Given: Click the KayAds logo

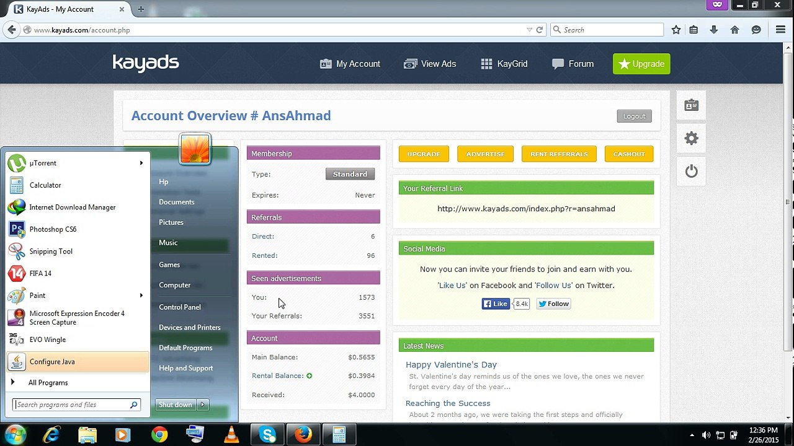Looking at the screenshot, I should point(146,63).
